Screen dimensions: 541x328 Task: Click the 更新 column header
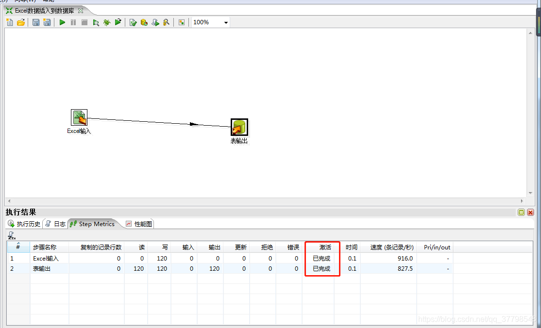pyautogui.click(x=237, y=247)
